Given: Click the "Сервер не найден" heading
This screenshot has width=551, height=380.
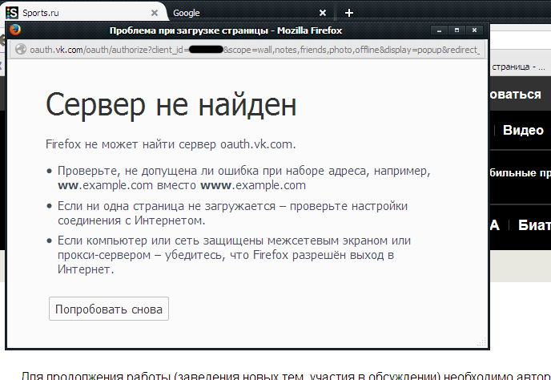Looking at the screenshot, I should pyautogui.click(x=171, y=105).
